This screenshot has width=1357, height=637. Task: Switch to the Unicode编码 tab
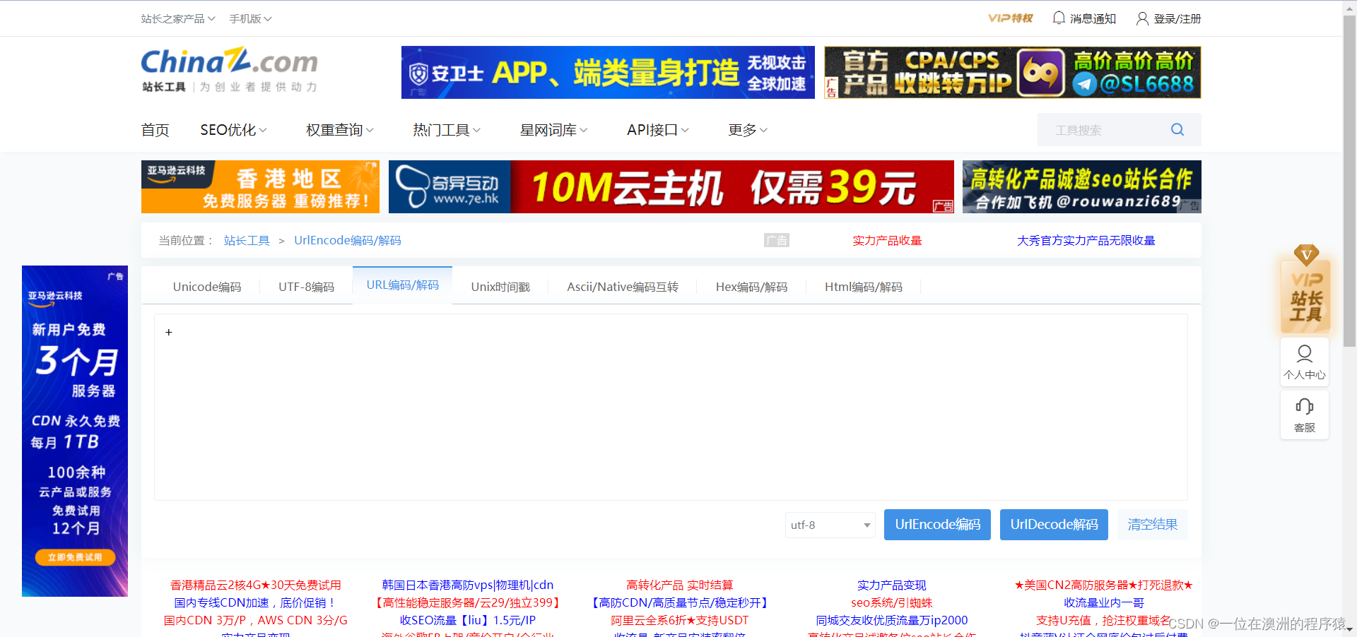click(x=207, y=287)
